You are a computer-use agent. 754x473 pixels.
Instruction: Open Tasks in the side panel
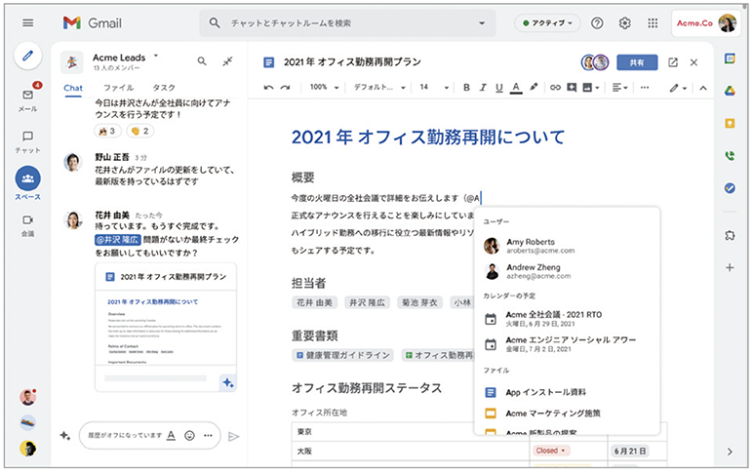coord(730,188)
